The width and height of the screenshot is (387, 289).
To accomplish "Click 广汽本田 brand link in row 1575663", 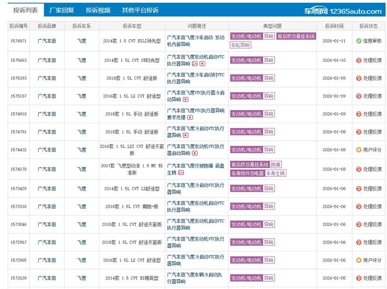I will coord(46,60).
